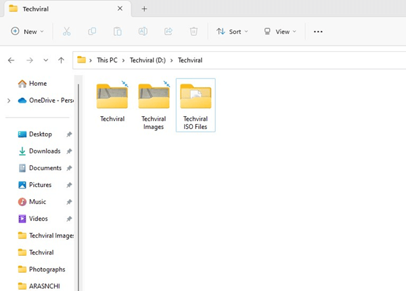Click the Cut scissors icon in toolbar

tap(66, 32)
